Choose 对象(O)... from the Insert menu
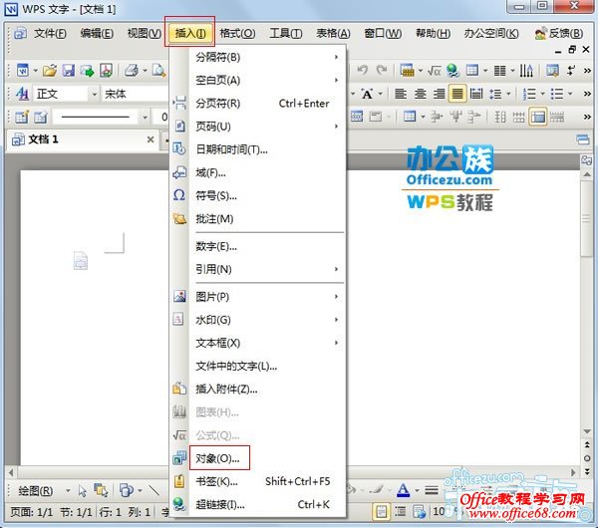598x528 pixels. 217,458
